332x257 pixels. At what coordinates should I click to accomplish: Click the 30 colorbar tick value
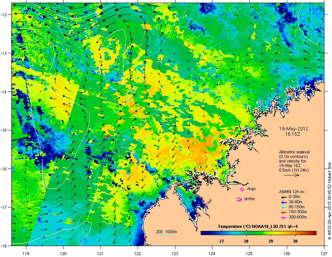pyautogui.click(x=295, y=241)
